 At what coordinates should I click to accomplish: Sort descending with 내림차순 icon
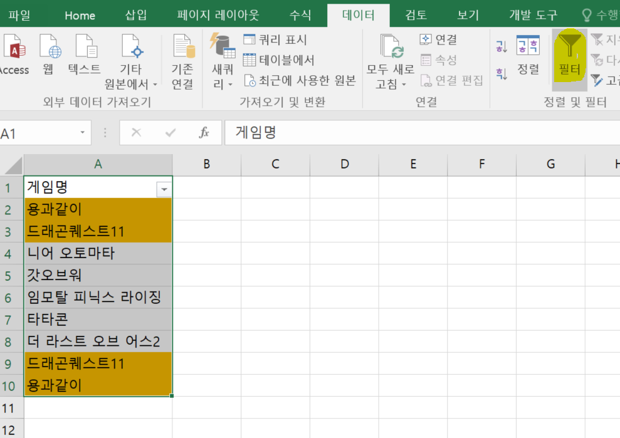[x=502, y=73]
